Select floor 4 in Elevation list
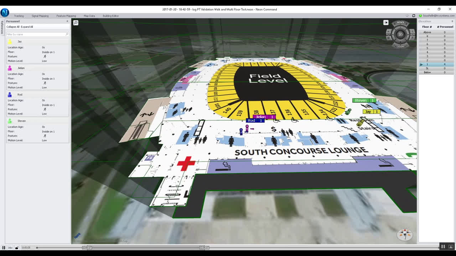456x256 pixels. (436, 52)
